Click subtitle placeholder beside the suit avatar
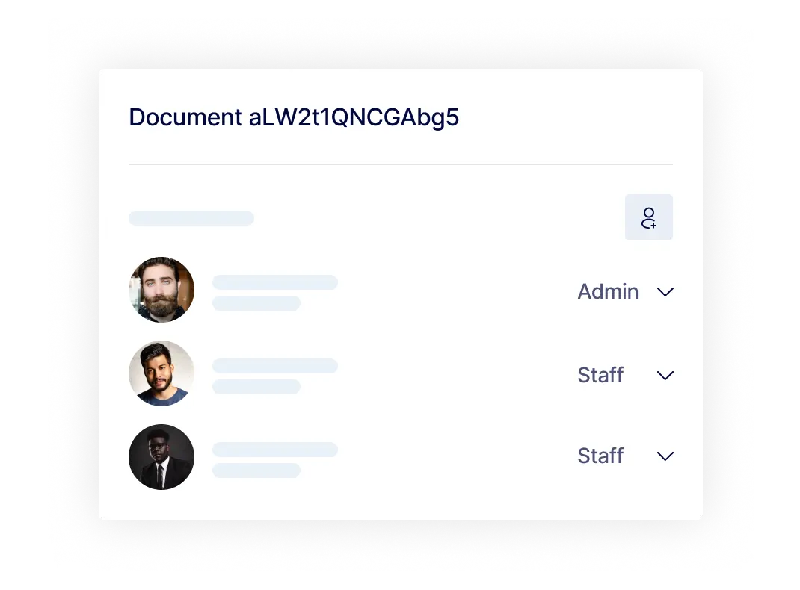This screenshot has width=800, height=590. pos(256,471)
